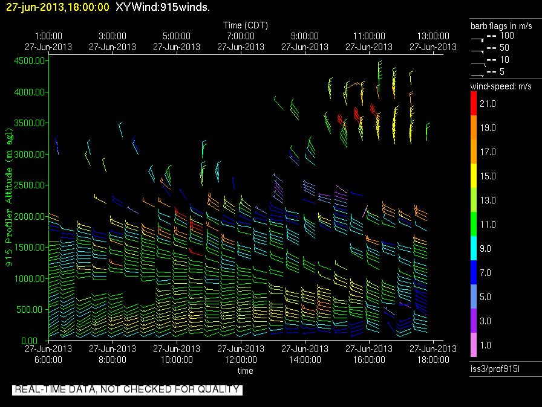Click the green 11.0 m/s color band

point(474,224)
